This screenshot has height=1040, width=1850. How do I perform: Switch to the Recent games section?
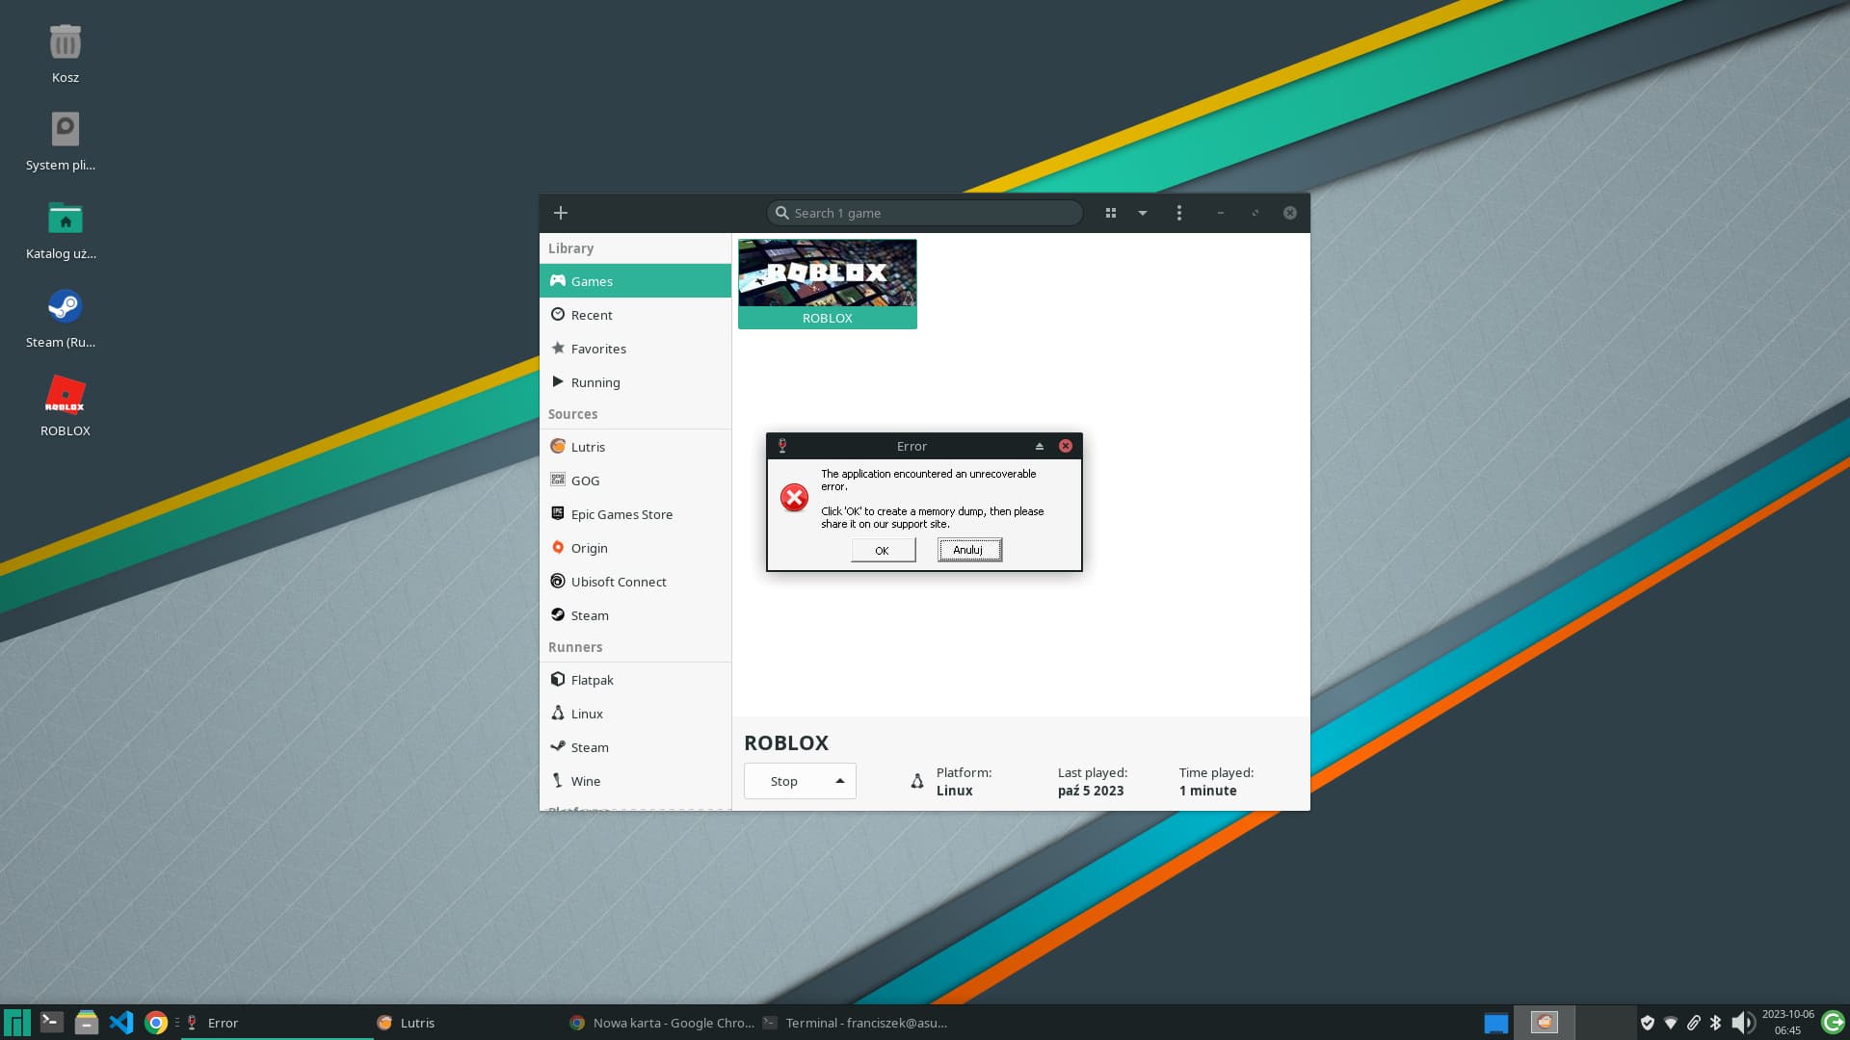click(x=591, y=314)
